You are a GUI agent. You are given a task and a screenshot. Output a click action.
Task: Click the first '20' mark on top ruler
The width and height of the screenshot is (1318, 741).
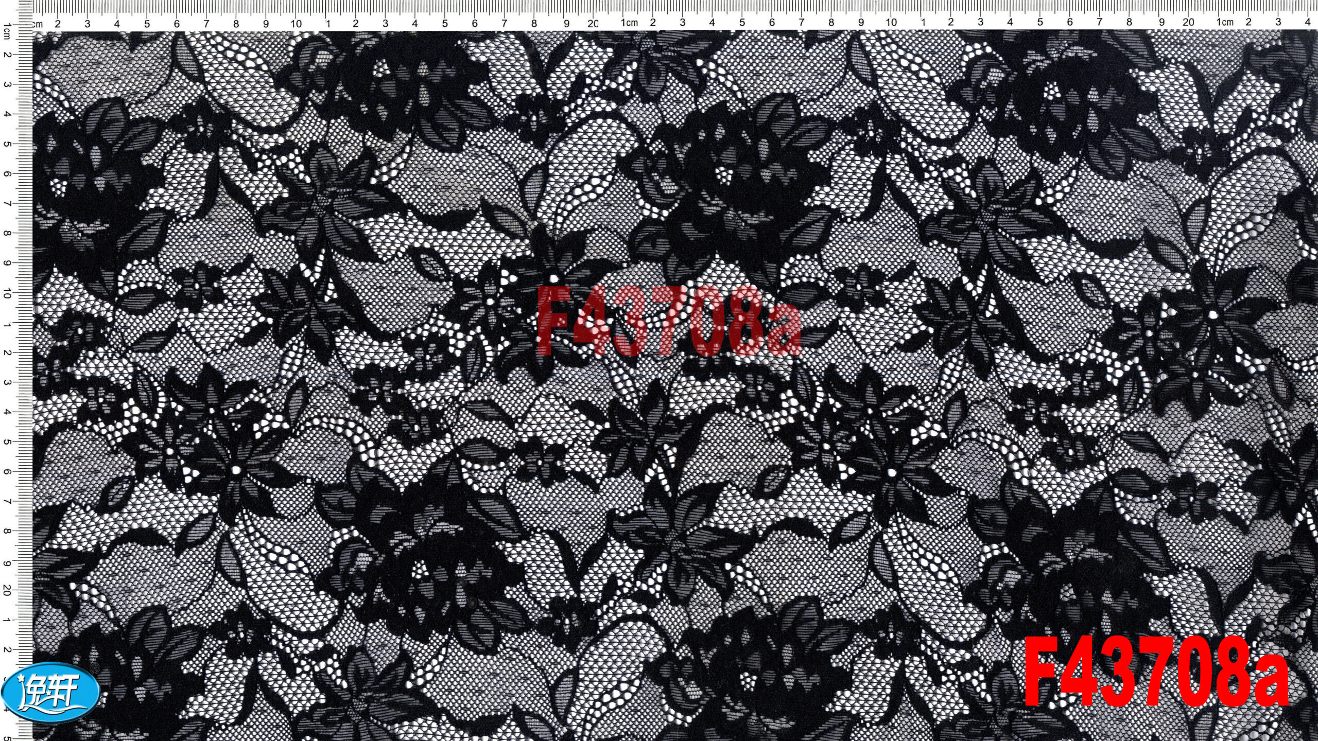pyautogui.click(x=593, y=24)
